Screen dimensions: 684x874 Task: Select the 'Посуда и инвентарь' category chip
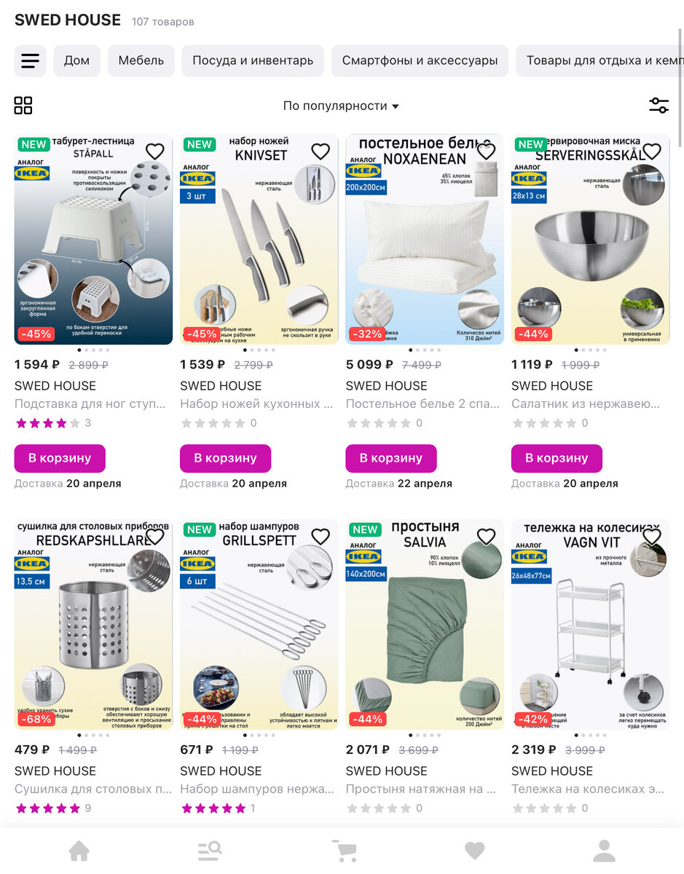click(253, 61)
